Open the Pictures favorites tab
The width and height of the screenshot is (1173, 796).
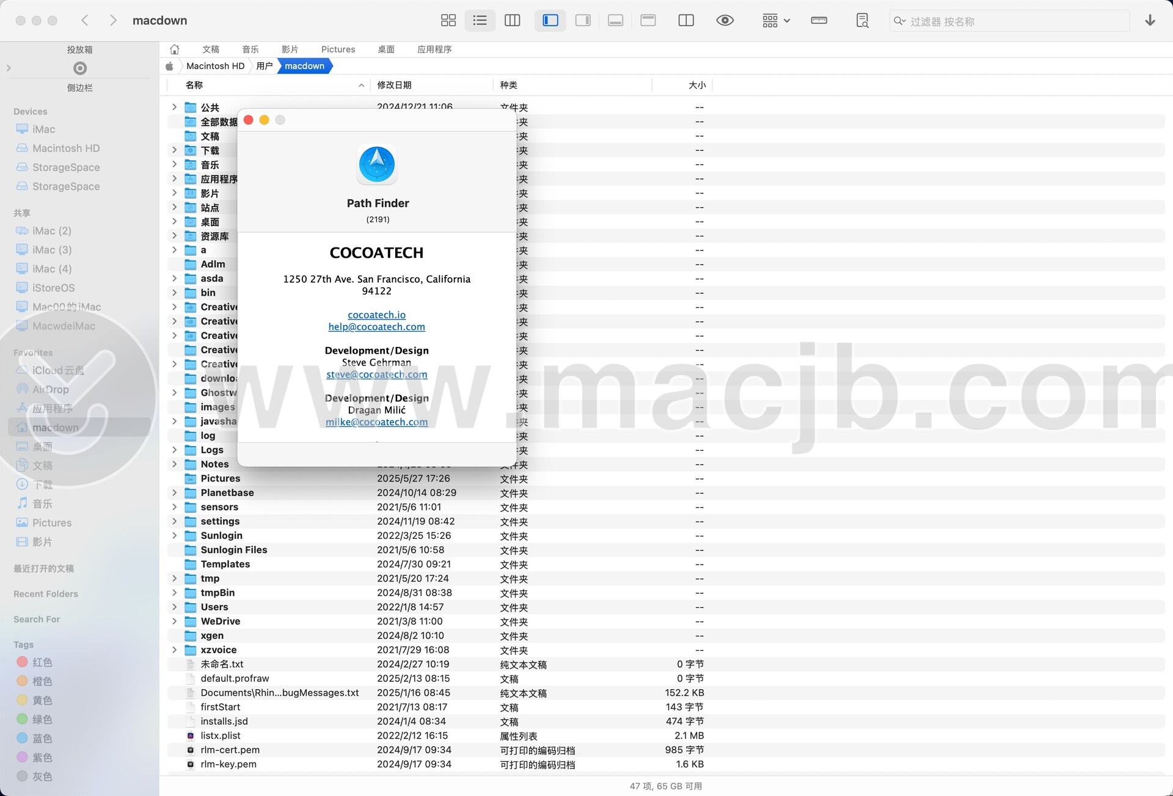(338, 49)
